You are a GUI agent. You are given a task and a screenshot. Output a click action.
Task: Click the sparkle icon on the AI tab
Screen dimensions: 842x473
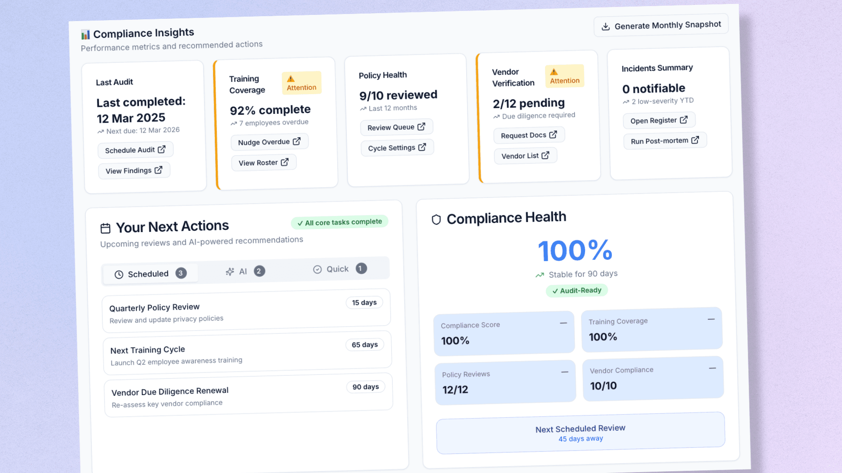(x=229, y=272)
